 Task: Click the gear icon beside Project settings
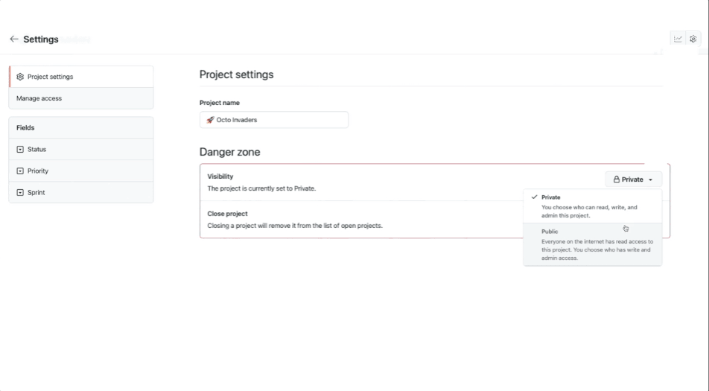(x=20, y=77)
